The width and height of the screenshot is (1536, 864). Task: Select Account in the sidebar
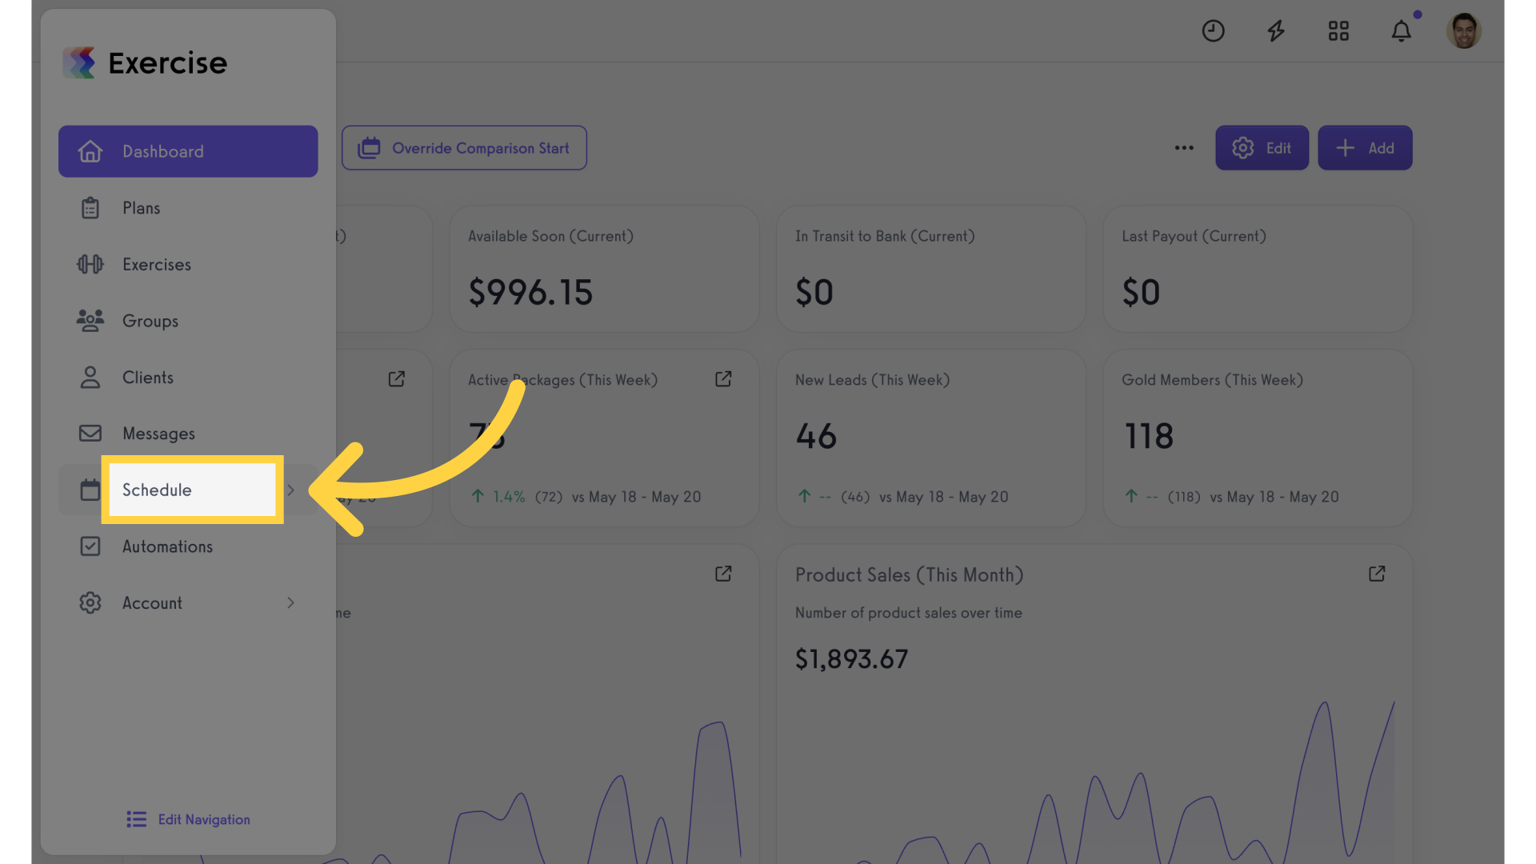point(188,603)
